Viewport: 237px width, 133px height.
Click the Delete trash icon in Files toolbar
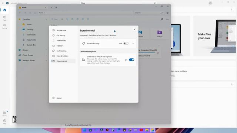pos(88,19)
